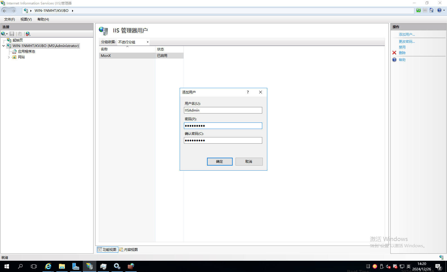The width and height of the screenshot is (447, 272).
Task: Click the save icon in Connections toolbar
Action: coord(12,34)
